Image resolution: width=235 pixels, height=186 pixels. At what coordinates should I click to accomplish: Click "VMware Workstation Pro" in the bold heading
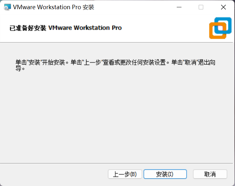coord(85,28)
